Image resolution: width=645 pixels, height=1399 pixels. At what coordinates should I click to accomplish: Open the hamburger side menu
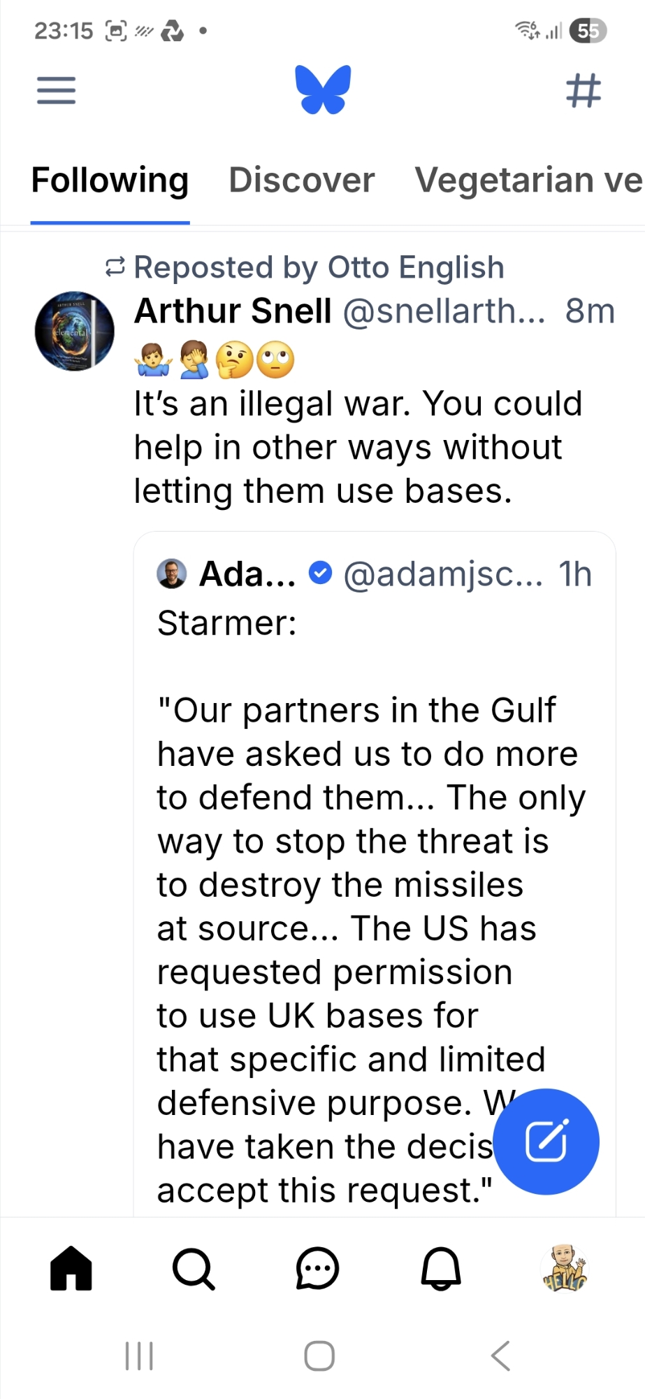[x=56, y=90]
